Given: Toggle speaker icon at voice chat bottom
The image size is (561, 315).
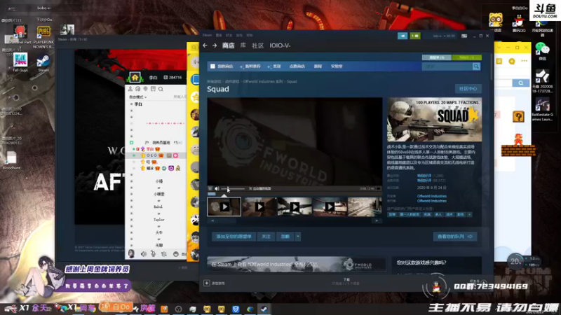Looking at the screenshot, I should point(144,254).
